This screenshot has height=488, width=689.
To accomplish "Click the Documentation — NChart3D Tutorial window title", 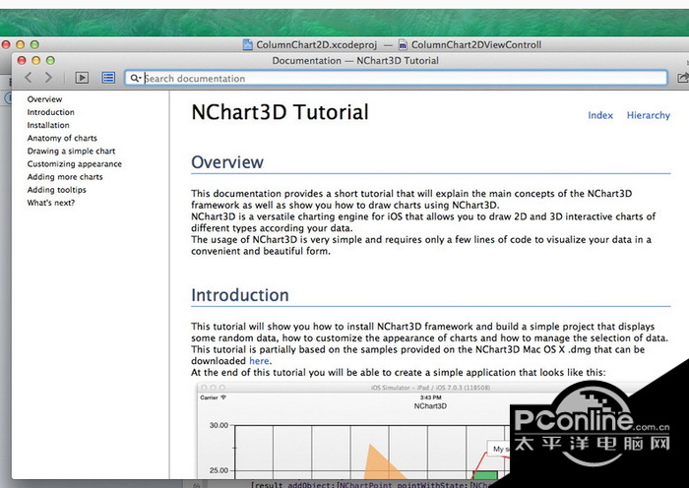I will [355, 61].
